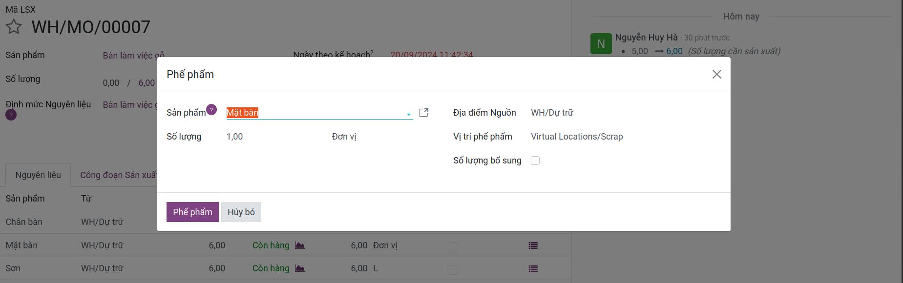903x283 pixels.
Task: Switch to Nguyên liệu tab
Action: pyautogui.click(x=38, y=175)
